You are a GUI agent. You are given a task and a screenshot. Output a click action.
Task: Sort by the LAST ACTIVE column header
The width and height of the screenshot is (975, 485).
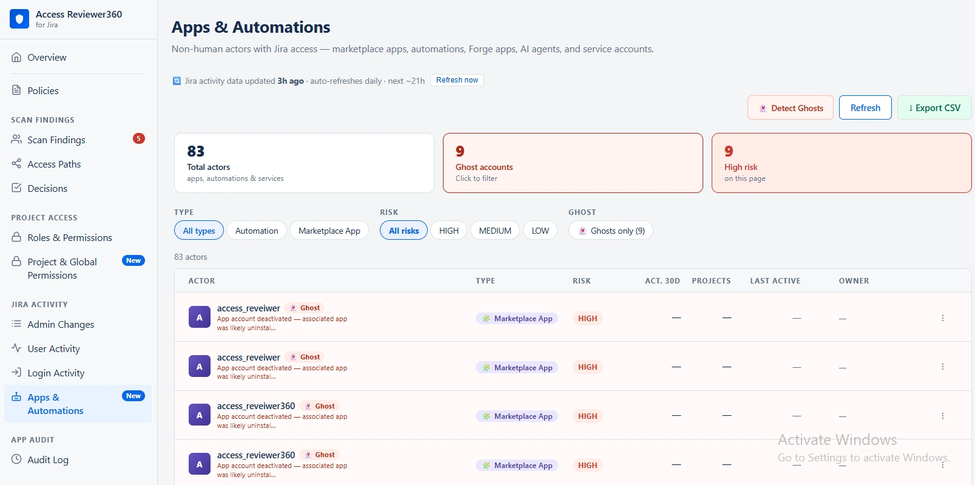pyautogui.click(x=775, y=280)
